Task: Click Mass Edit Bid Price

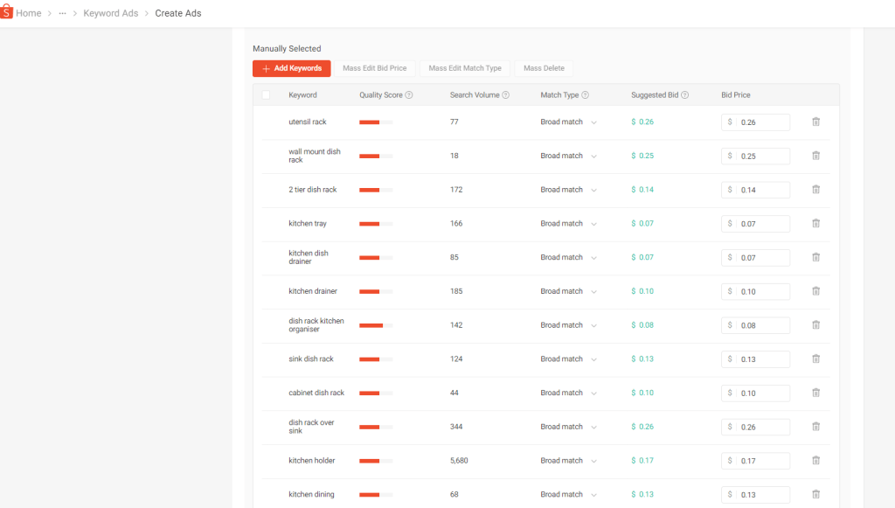Action: (x=374, y=68)
